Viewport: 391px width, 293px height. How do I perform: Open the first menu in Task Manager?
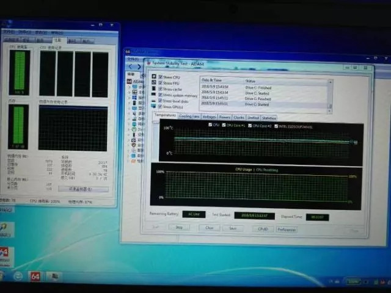tap(9, 32)
